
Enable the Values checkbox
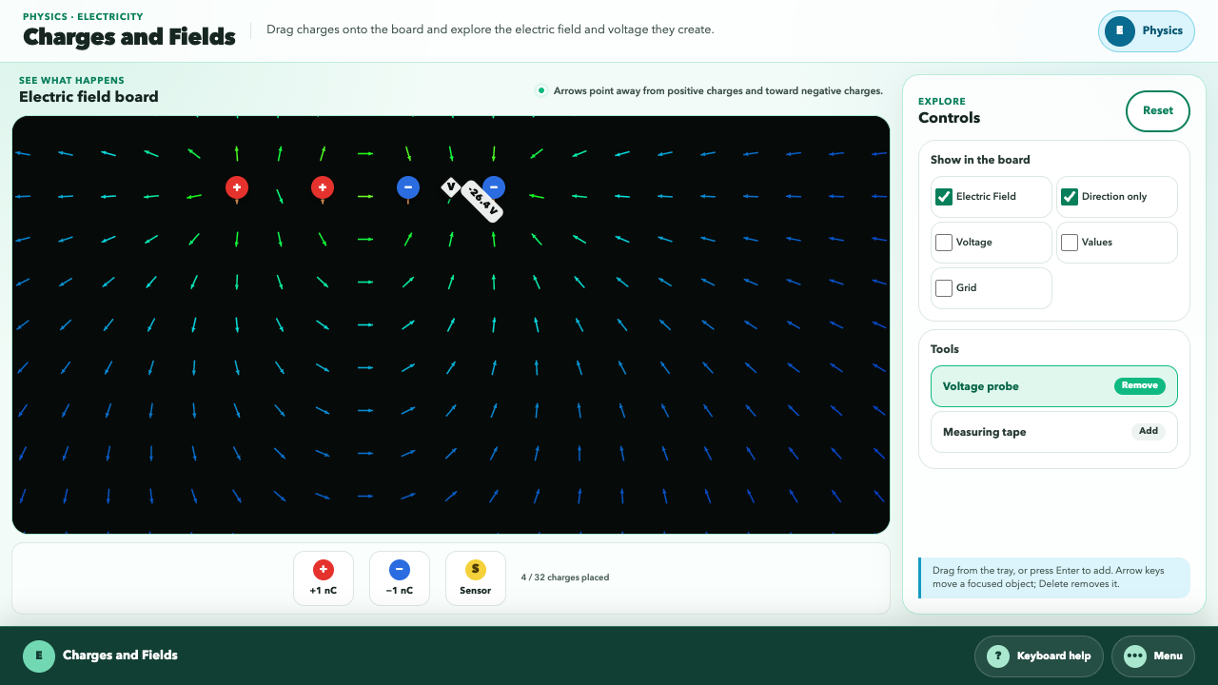click(x=1070, y=243)
